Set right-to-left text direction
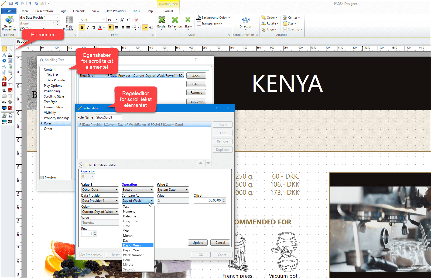 click(151, 27)
